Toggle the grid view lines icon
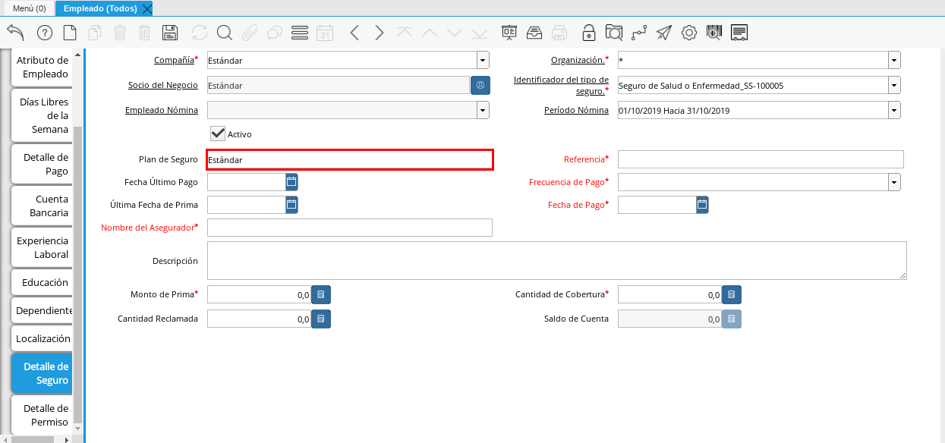Viewport: 945px width, 443px height. point(299,33)
